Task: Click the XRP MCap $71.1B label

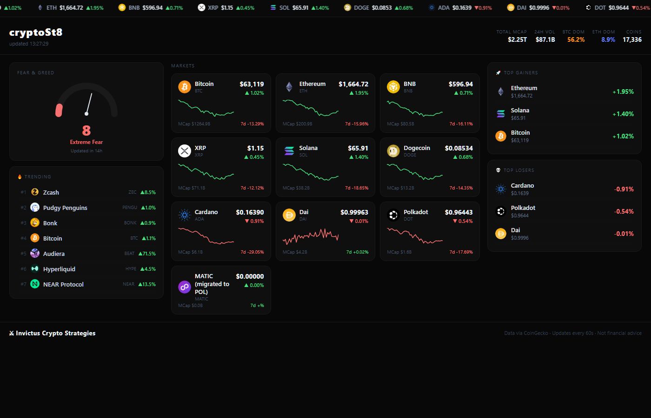Action: point(192,188)
